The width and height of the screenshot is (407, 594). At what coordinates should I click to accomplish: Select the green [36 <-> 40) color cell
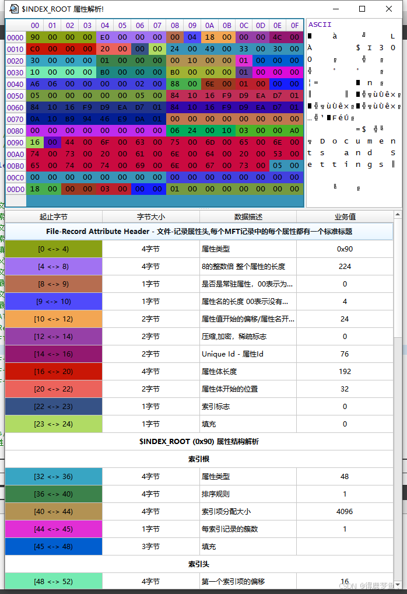54,494
